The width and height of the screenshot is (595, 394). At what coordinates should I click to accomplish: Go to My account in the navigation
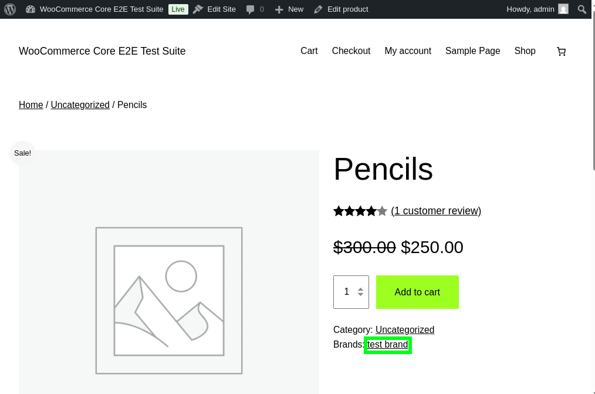coord(408,51)
